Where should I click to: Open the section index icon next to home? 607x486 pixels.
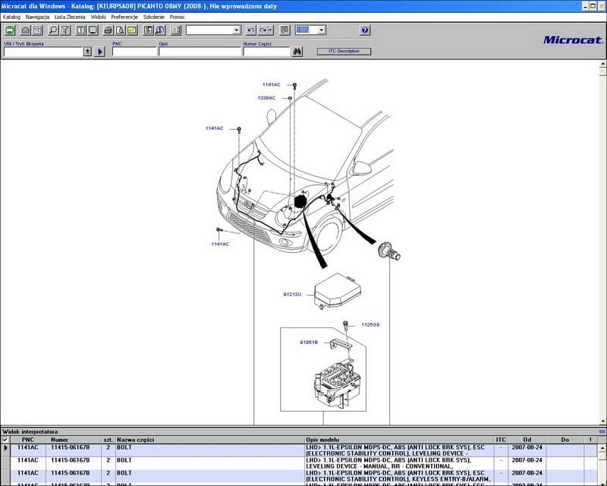37,30
